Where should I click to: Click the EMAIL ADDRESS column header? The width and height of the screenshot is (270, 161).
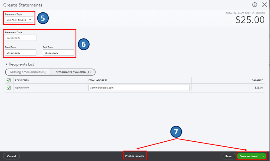click(x=98, y=80)
